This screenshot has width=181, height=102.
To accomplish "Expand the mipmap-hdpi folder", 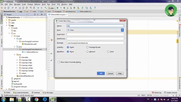I will click(x=17, y=60).
